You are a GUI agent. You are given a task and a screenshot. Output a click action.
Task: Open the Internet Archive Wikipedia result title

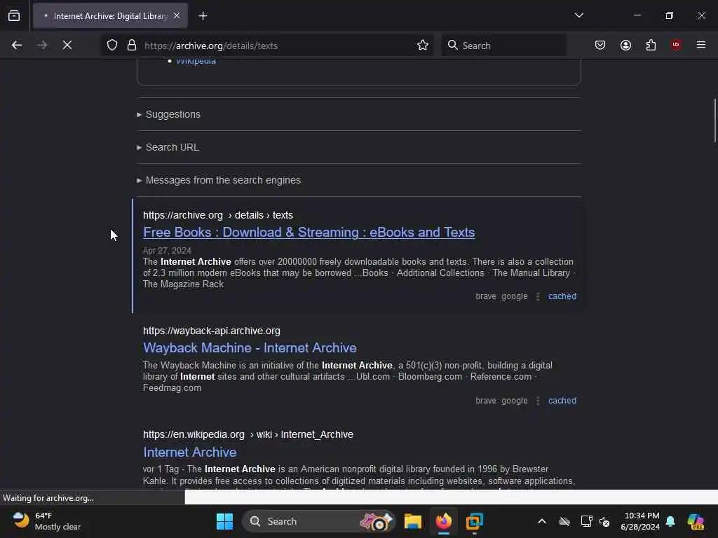click(189, 452)
